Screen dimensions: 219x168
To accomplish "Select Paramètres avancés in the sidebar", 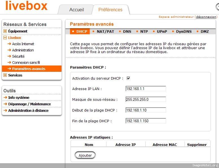I will coord(32,69).
